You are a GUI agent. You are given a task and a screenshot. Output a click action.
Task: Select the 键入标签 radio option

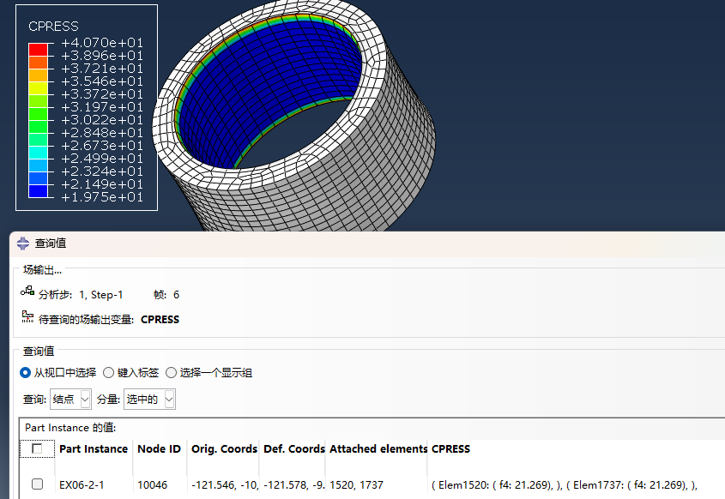[108, 373]
